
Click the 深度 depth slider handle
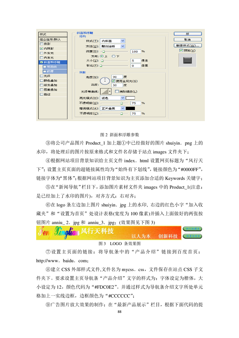point(104,52)
